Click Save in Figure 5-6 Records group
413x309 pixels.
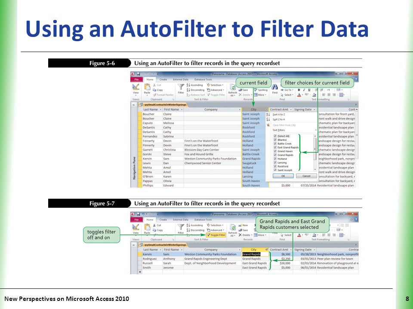(x=243, y=90)
